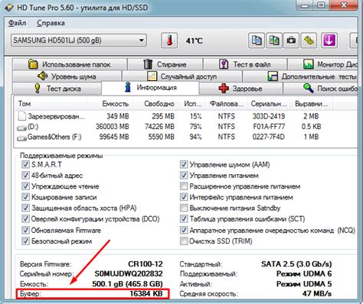Click the 41°C temperature reading
This screenshot has width=363, height=304.
[194, 40]
